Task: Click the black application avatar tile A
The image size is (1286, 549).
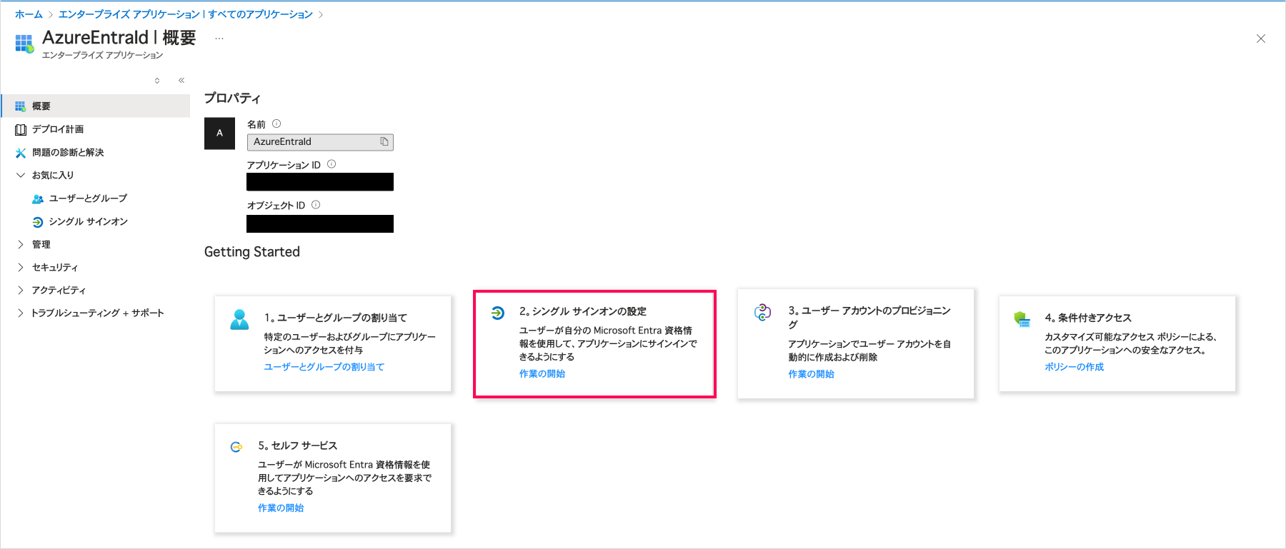Action: pyautogui.click(x=219, y=134)
